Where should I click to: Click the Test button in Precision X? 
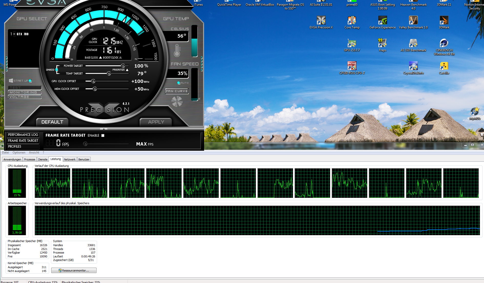pos(25,88)
